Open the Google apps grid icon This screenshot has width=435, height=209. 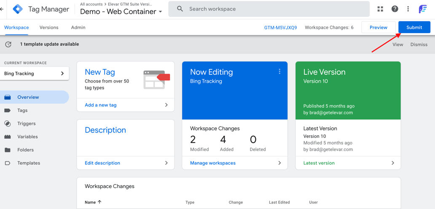[x=380, y=9]
